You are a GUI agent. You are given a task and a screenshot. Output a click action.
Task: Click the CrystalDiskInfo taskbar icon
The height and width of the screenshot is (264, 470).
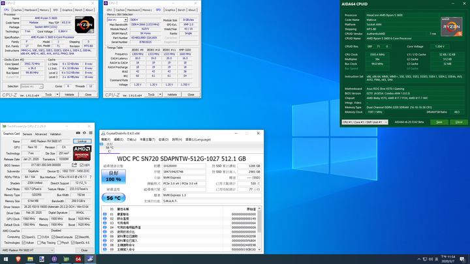90,259
